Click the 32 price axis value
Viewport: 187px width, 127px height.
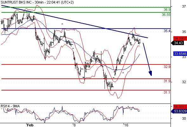coord(184,82)
